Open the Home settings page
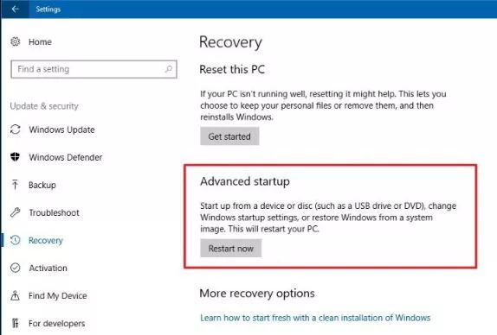This screenshot has height=335, width=497. coord(40,41)
